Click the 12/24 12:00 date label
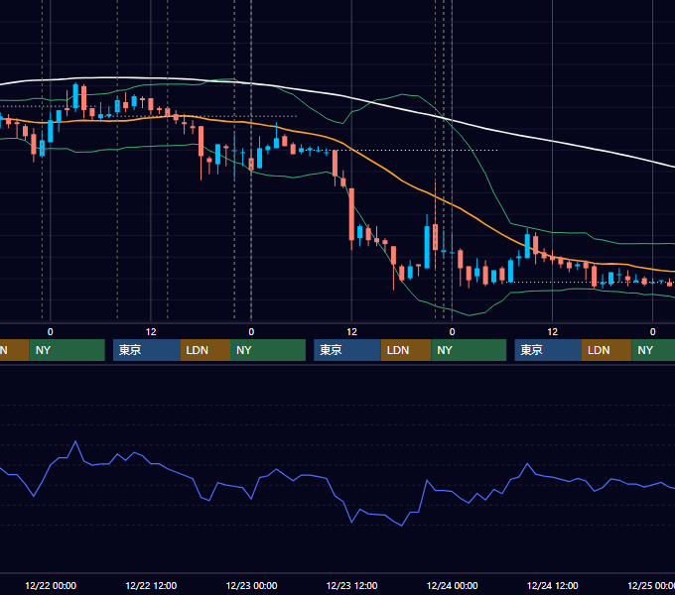The image size is (675, 595). (552, 585)
